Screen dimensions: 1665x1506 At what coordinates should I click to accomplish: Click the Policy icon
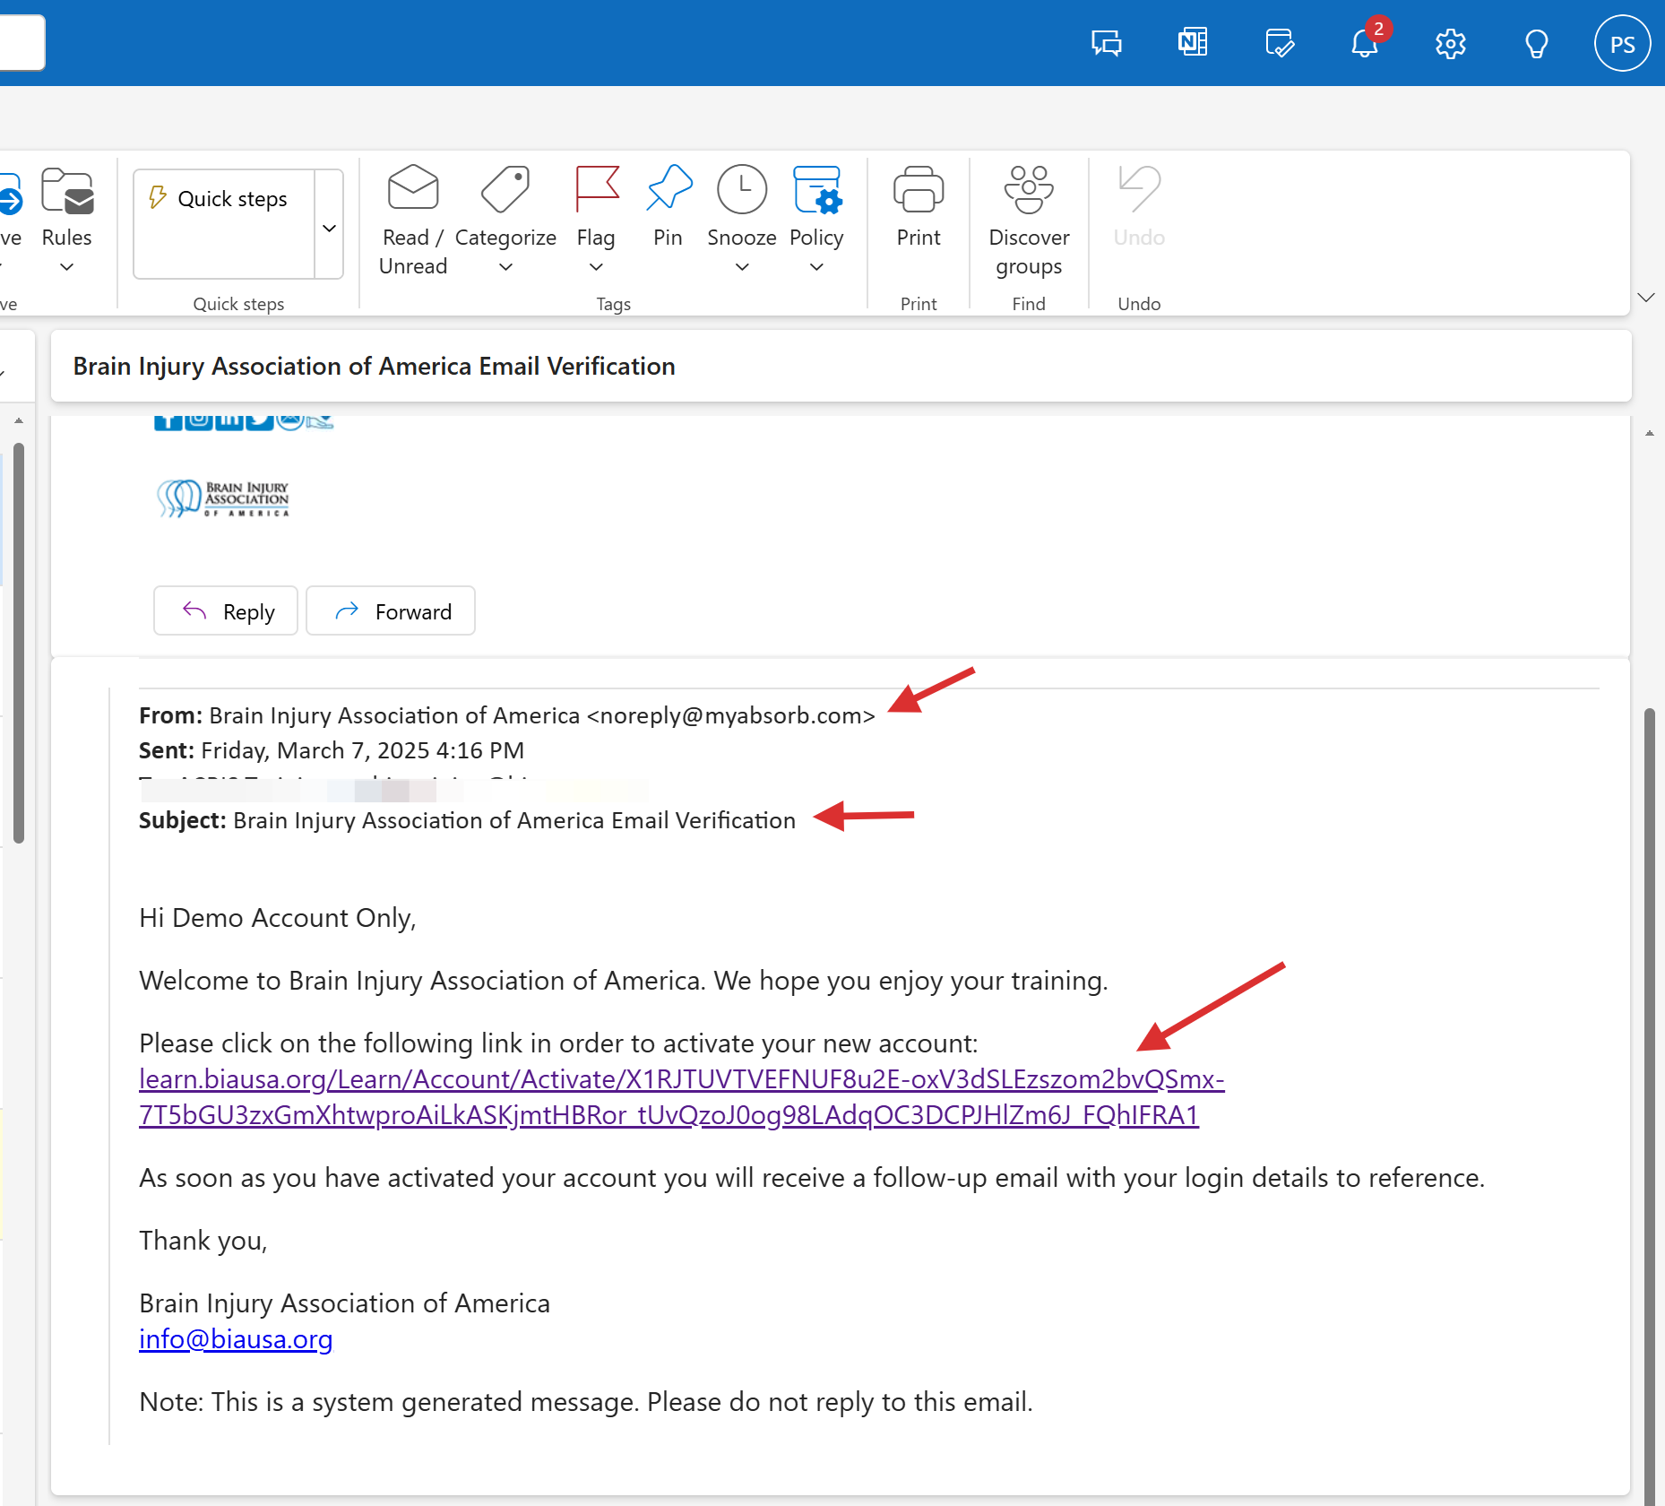tap(816, 189)
